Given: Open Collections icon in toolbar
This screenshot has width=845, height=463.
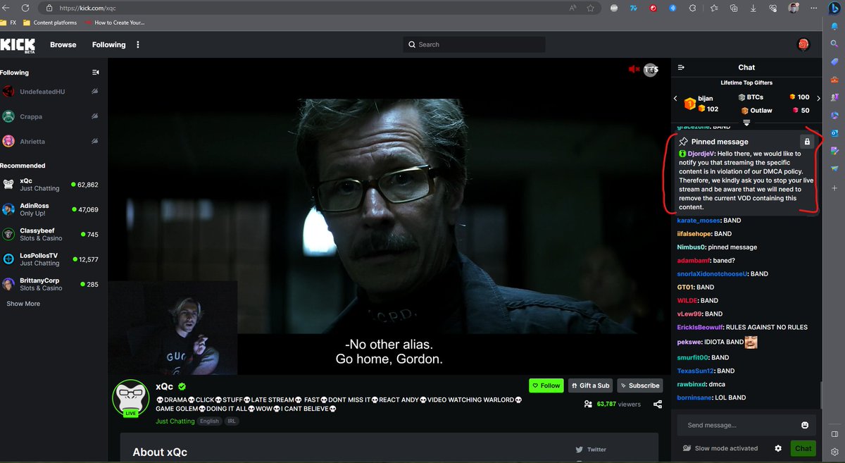Looking at the screenshot, I should (734, 8).
